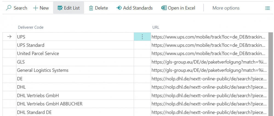The image size is (274, 116).
Task: Click the URL cell for DHL row
Action: click(210, 87)
